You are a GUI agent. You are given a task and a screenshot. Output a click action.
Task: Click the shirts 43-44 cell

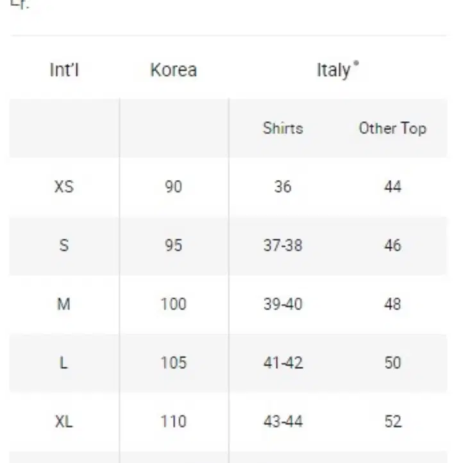(283, 422)
